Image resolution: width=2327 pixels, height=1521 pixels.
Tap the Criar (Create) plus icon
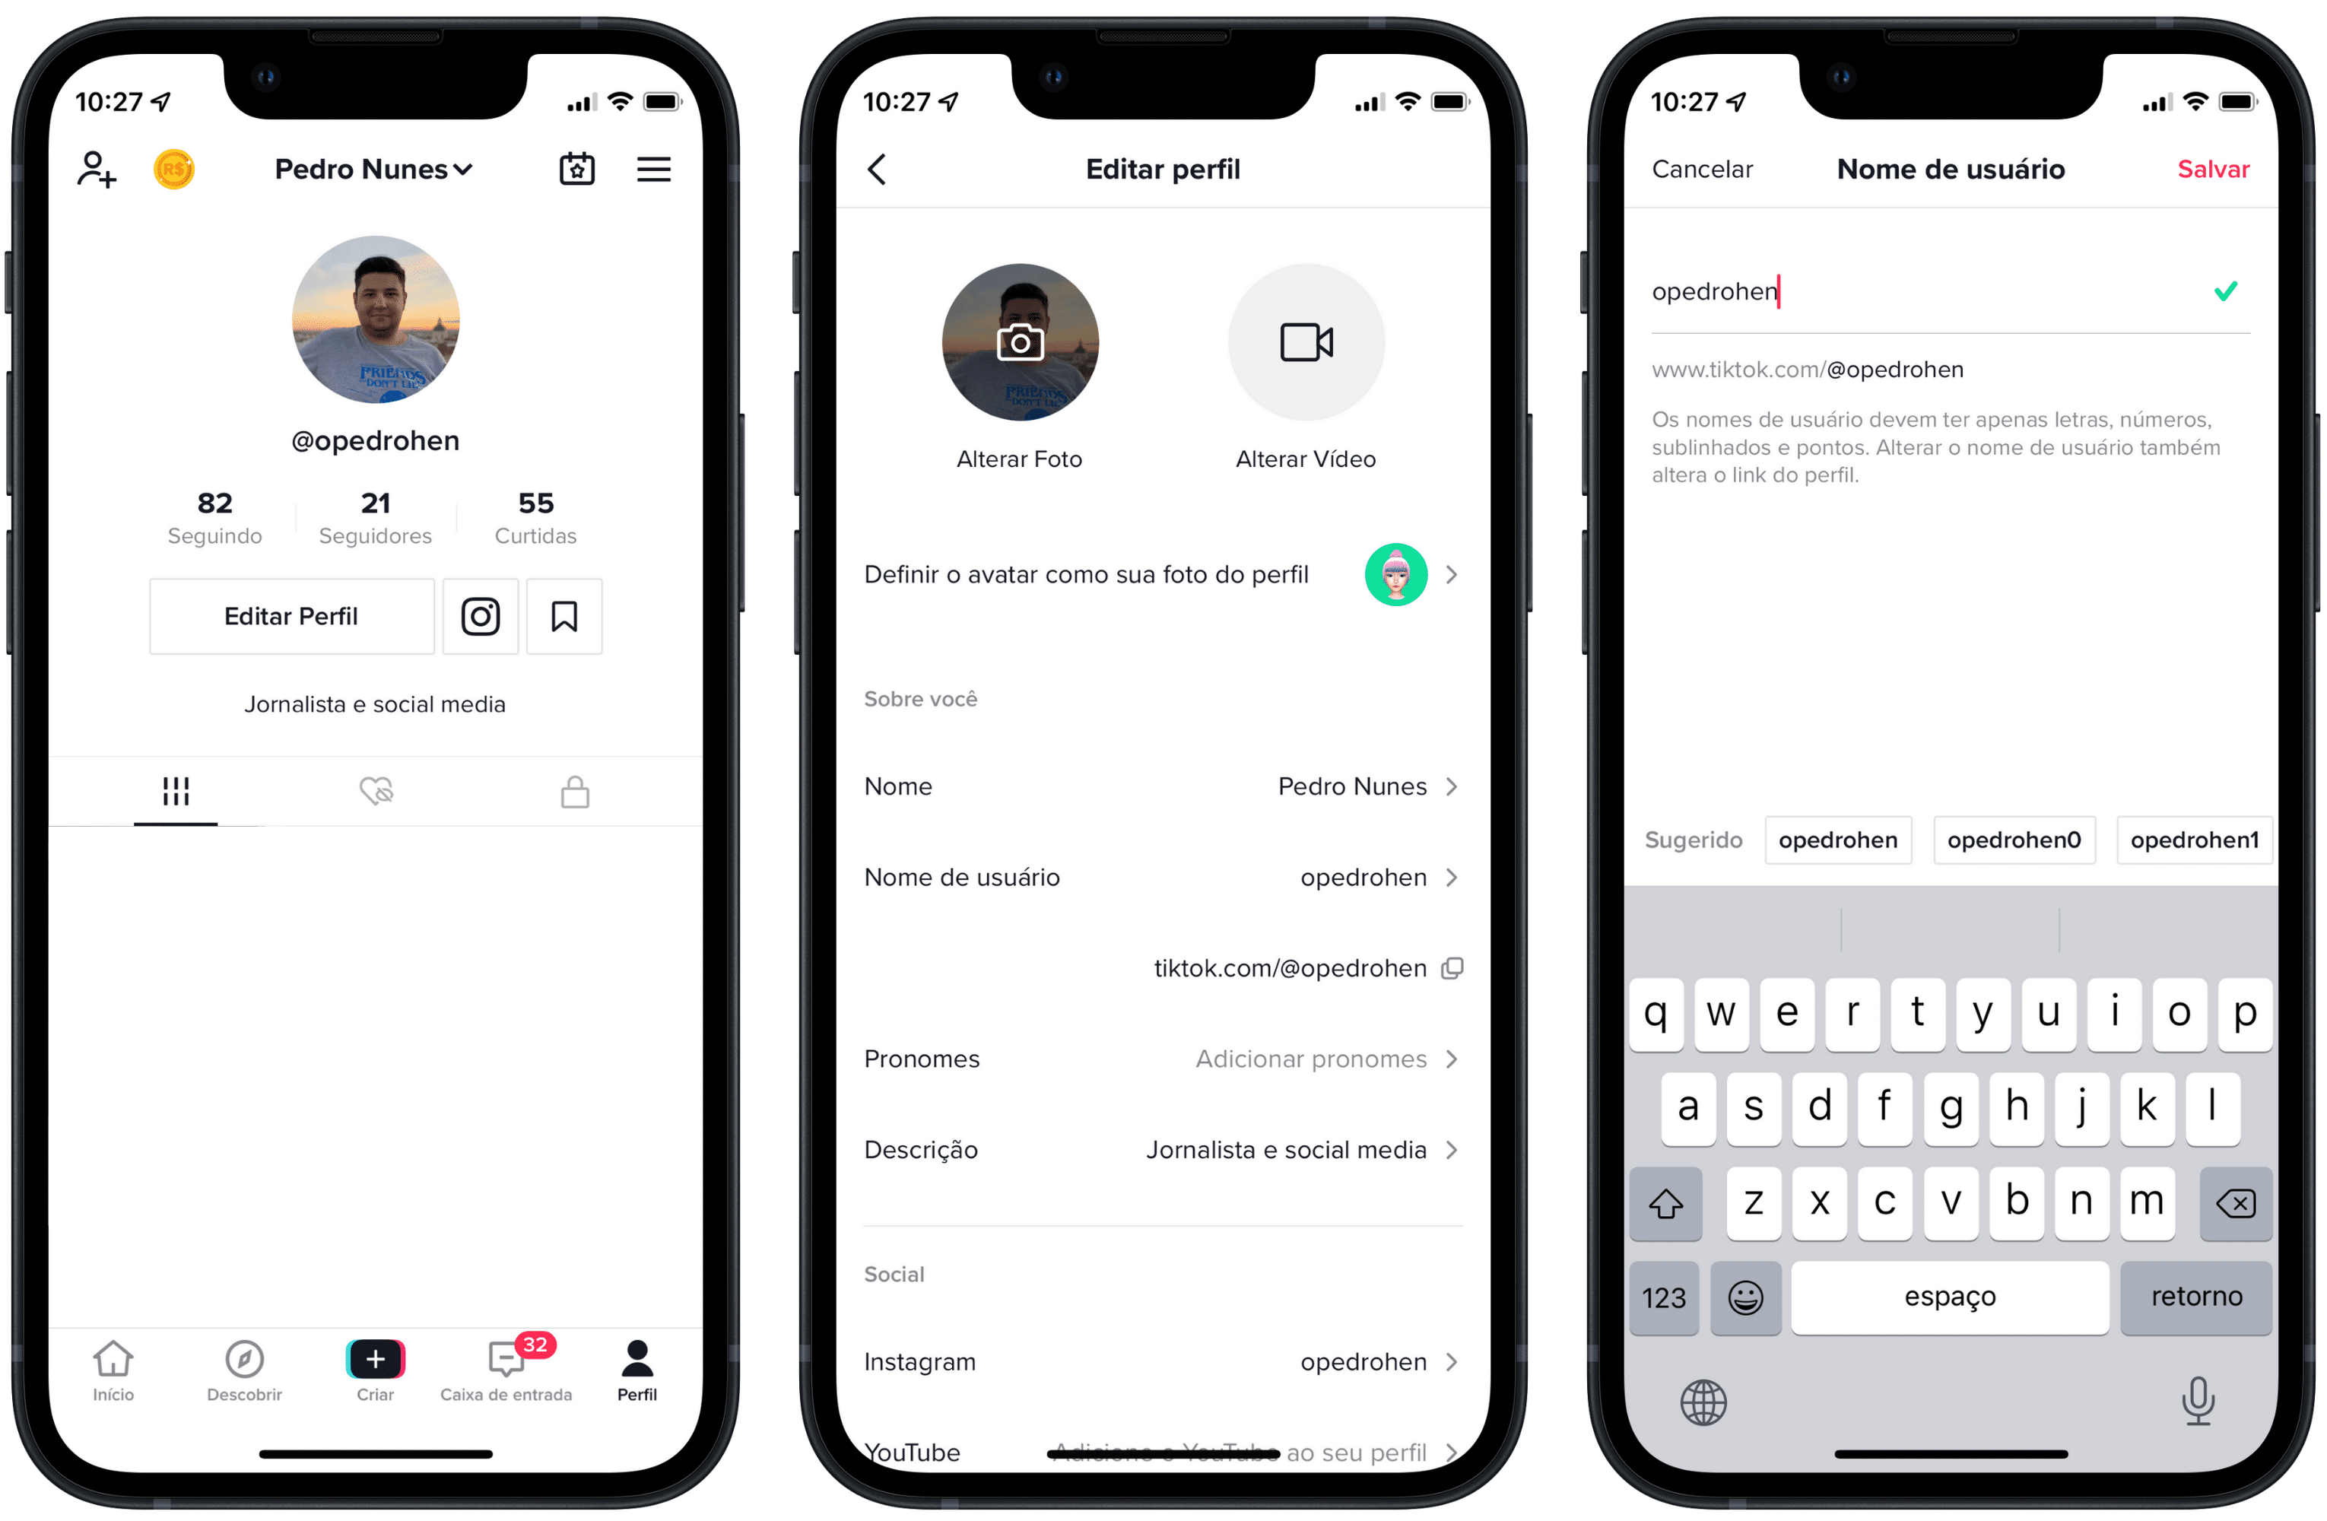coord(375,1360)
